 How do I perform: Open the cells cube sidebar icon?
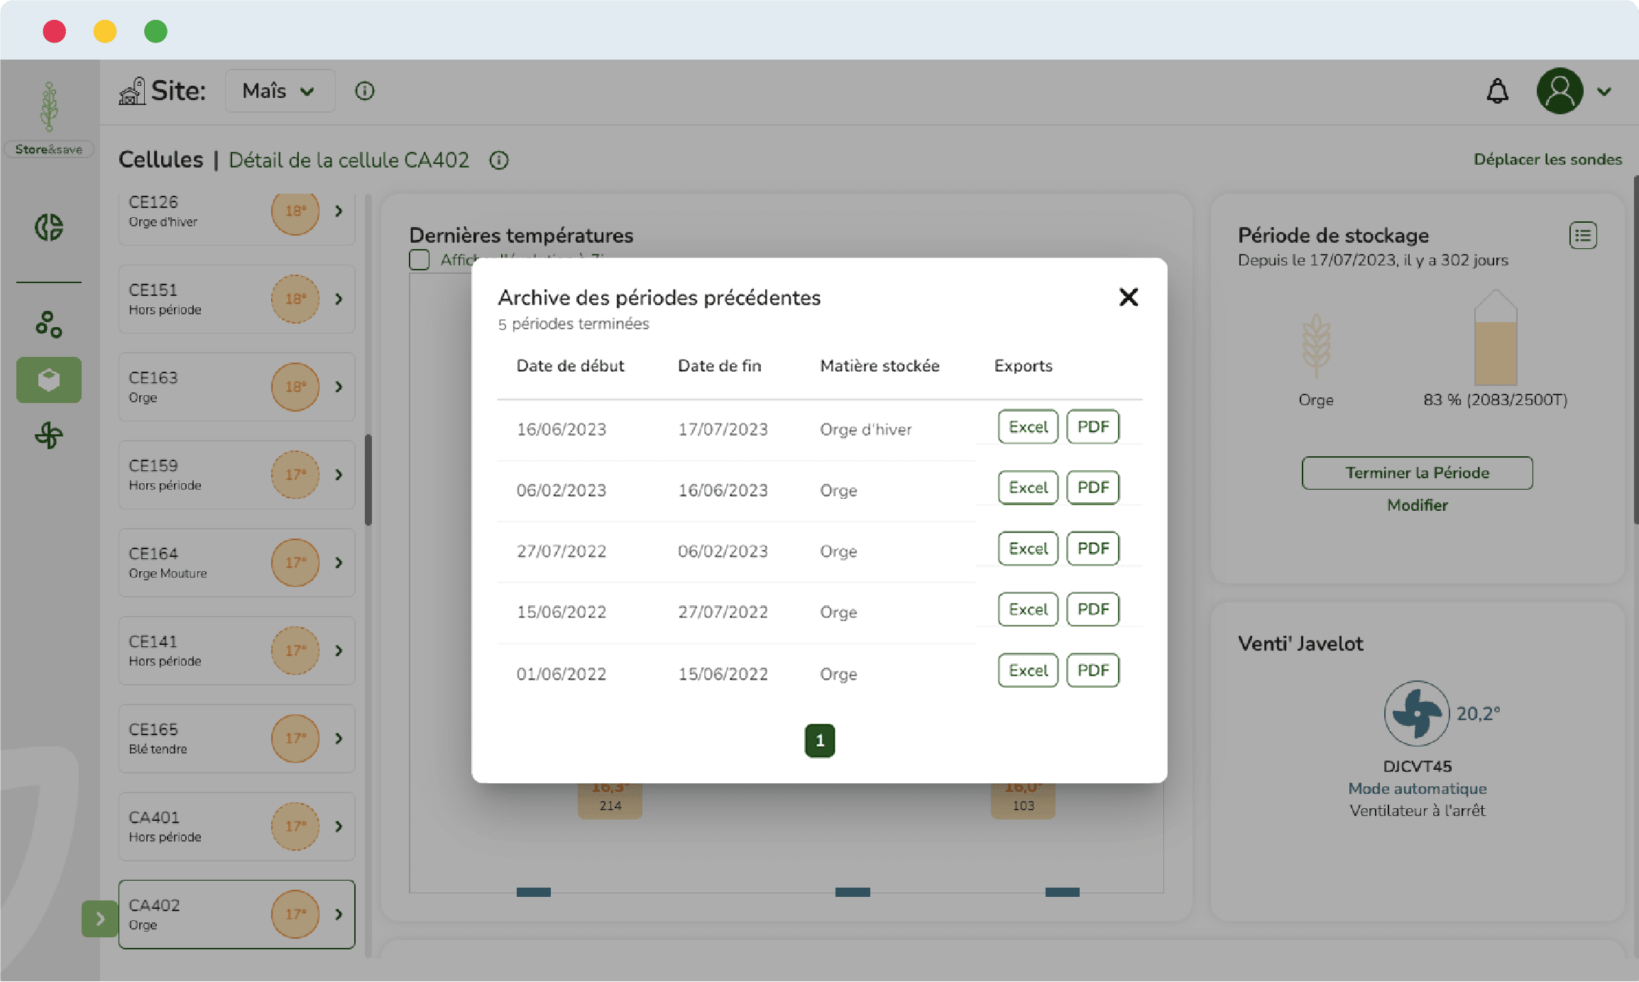click(x=49, y=380)
